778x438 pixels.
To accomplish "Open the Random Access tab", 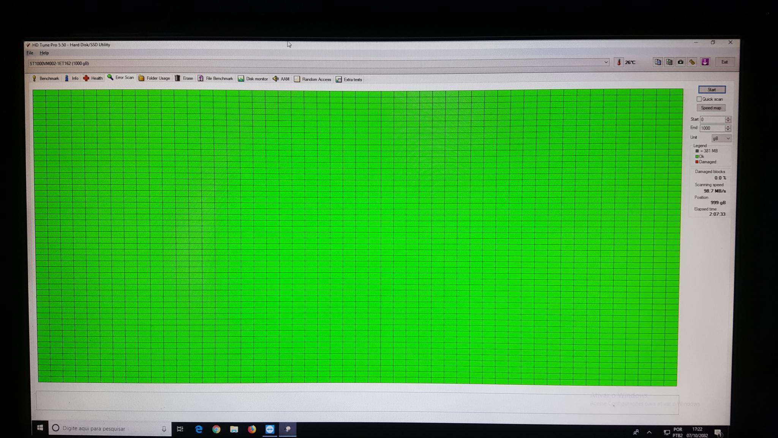I will (x=312, y=79).
